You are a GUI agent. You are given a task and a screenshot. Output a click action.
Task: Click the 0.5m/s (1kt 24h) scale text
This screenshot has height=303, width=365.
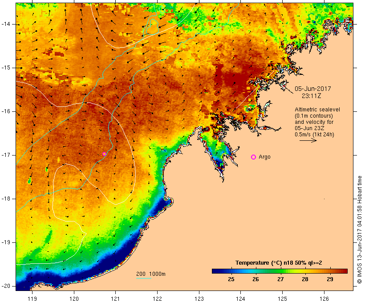[x=314, y=135]
